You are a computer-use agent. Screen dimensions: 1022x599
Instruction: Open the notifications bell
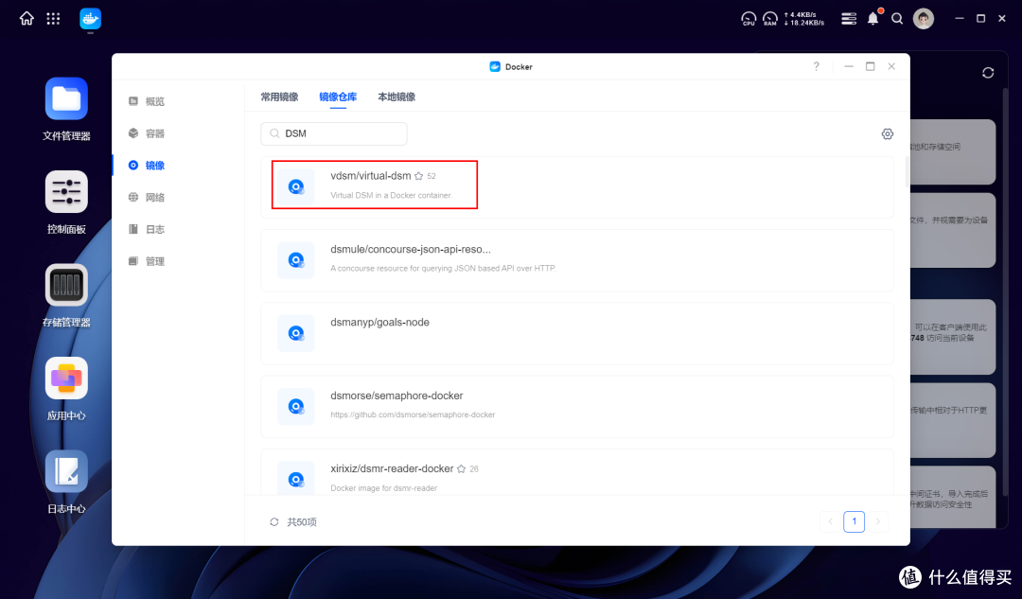point(873,18)
